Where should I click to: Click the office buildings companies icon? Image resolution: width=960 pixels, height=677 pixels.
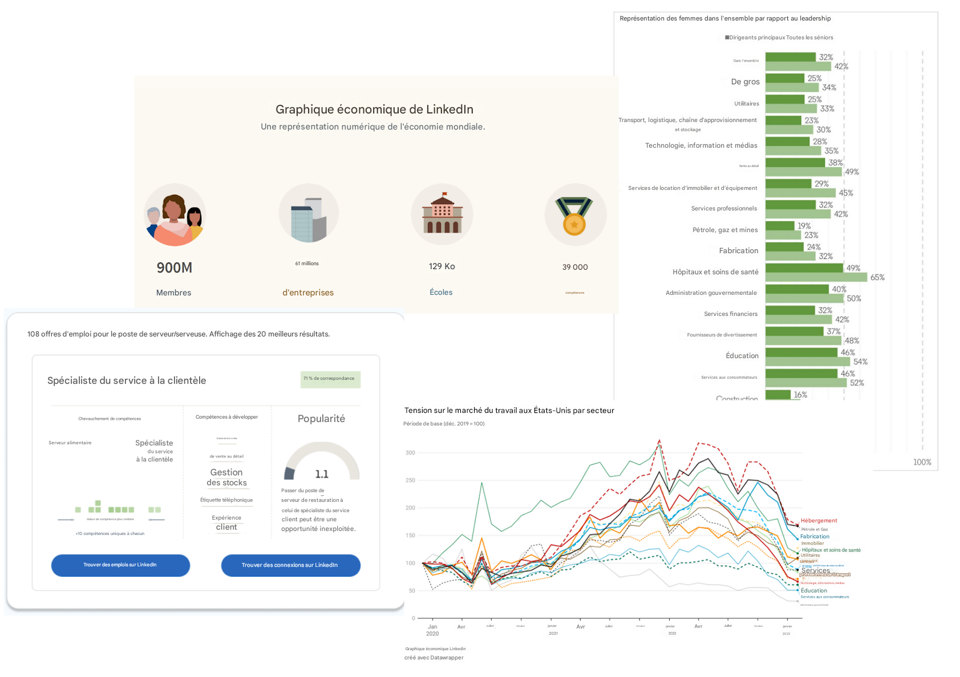309,214
